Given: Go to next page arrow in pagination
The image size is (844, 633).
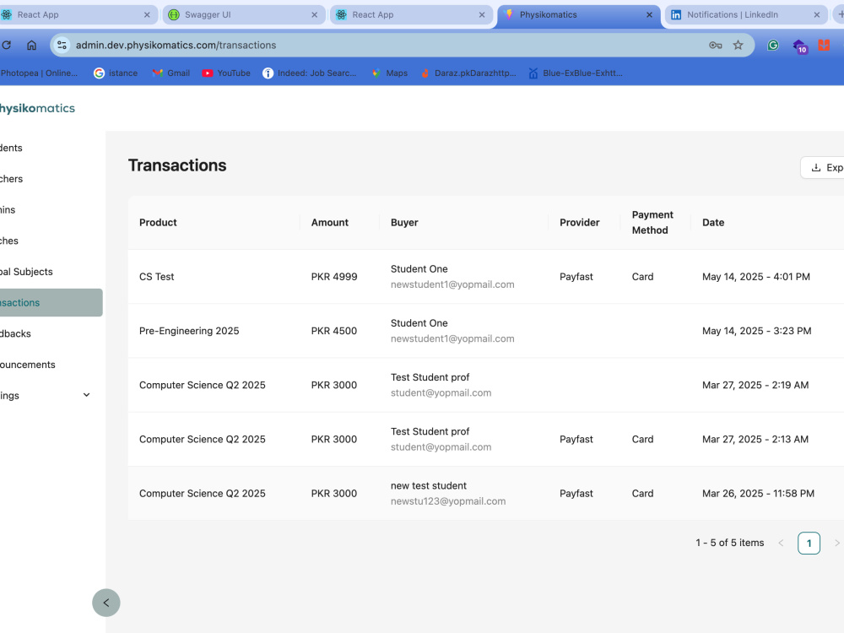Looking at the screenshot, I should (x=837, y=543).
